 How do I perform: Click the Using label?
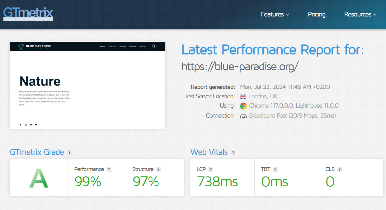(228, 106)
